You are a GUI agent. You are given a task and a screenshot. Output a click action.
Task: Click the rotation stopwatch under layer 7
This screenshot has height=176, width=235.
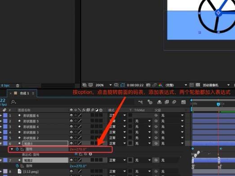[x=17, y=166]
